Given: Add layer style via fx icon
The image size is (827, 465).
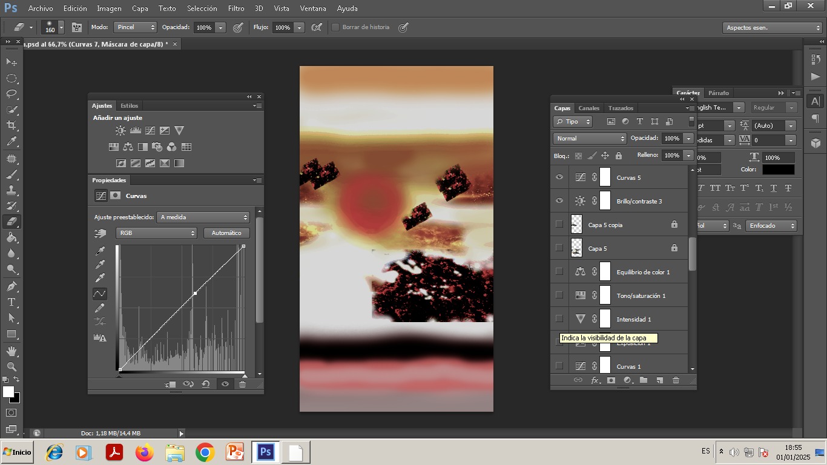Looking at the screenshot, I should [595, 380].
